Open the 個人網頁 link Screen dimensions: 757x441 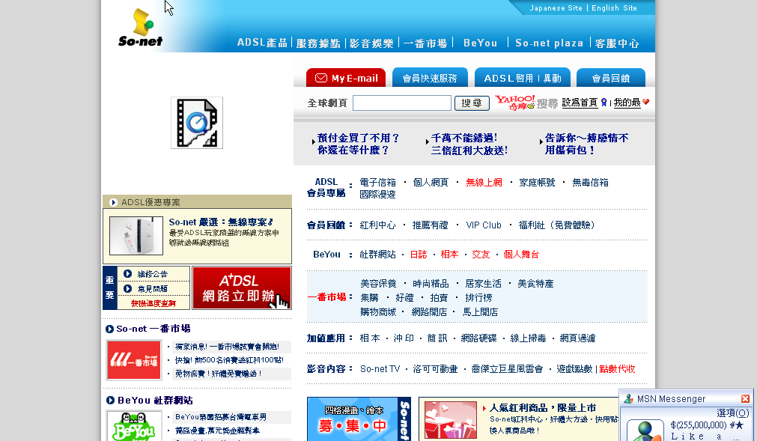(431, 183)
